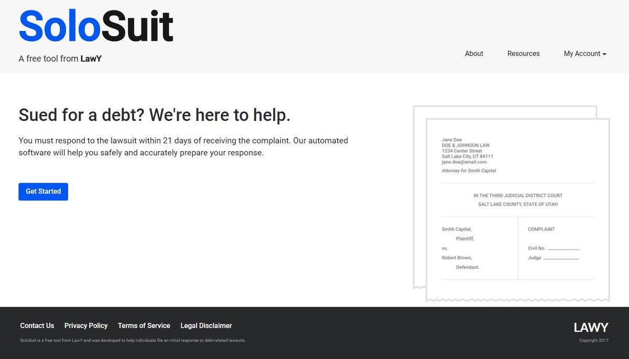Click the 'A free tool from LawY' tagline

(60, 59)
